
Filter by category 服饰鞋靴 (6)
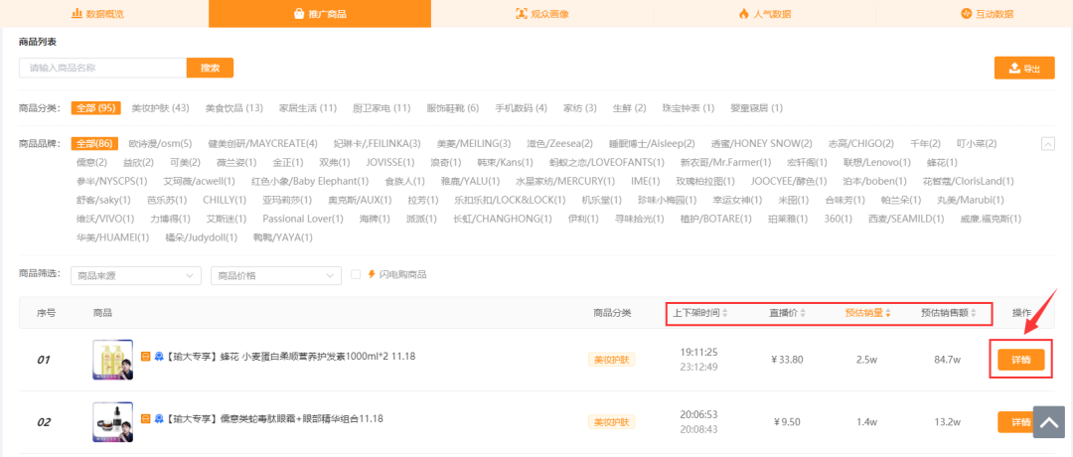(x=453, y=108)
